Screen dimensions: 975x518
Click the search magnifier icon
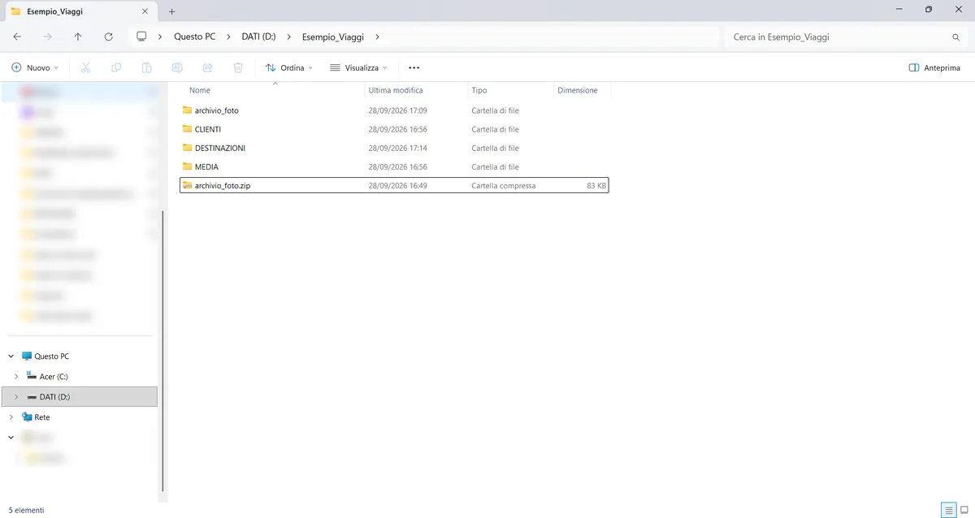tap(955, 37)
